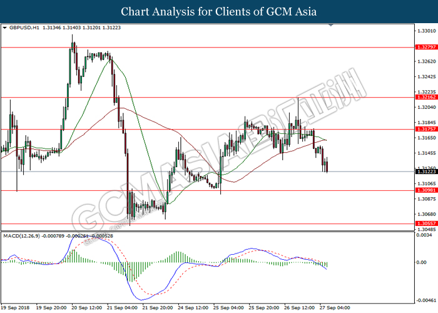
Task: Click the 1.32797 resistance price label
Action: 426,47
